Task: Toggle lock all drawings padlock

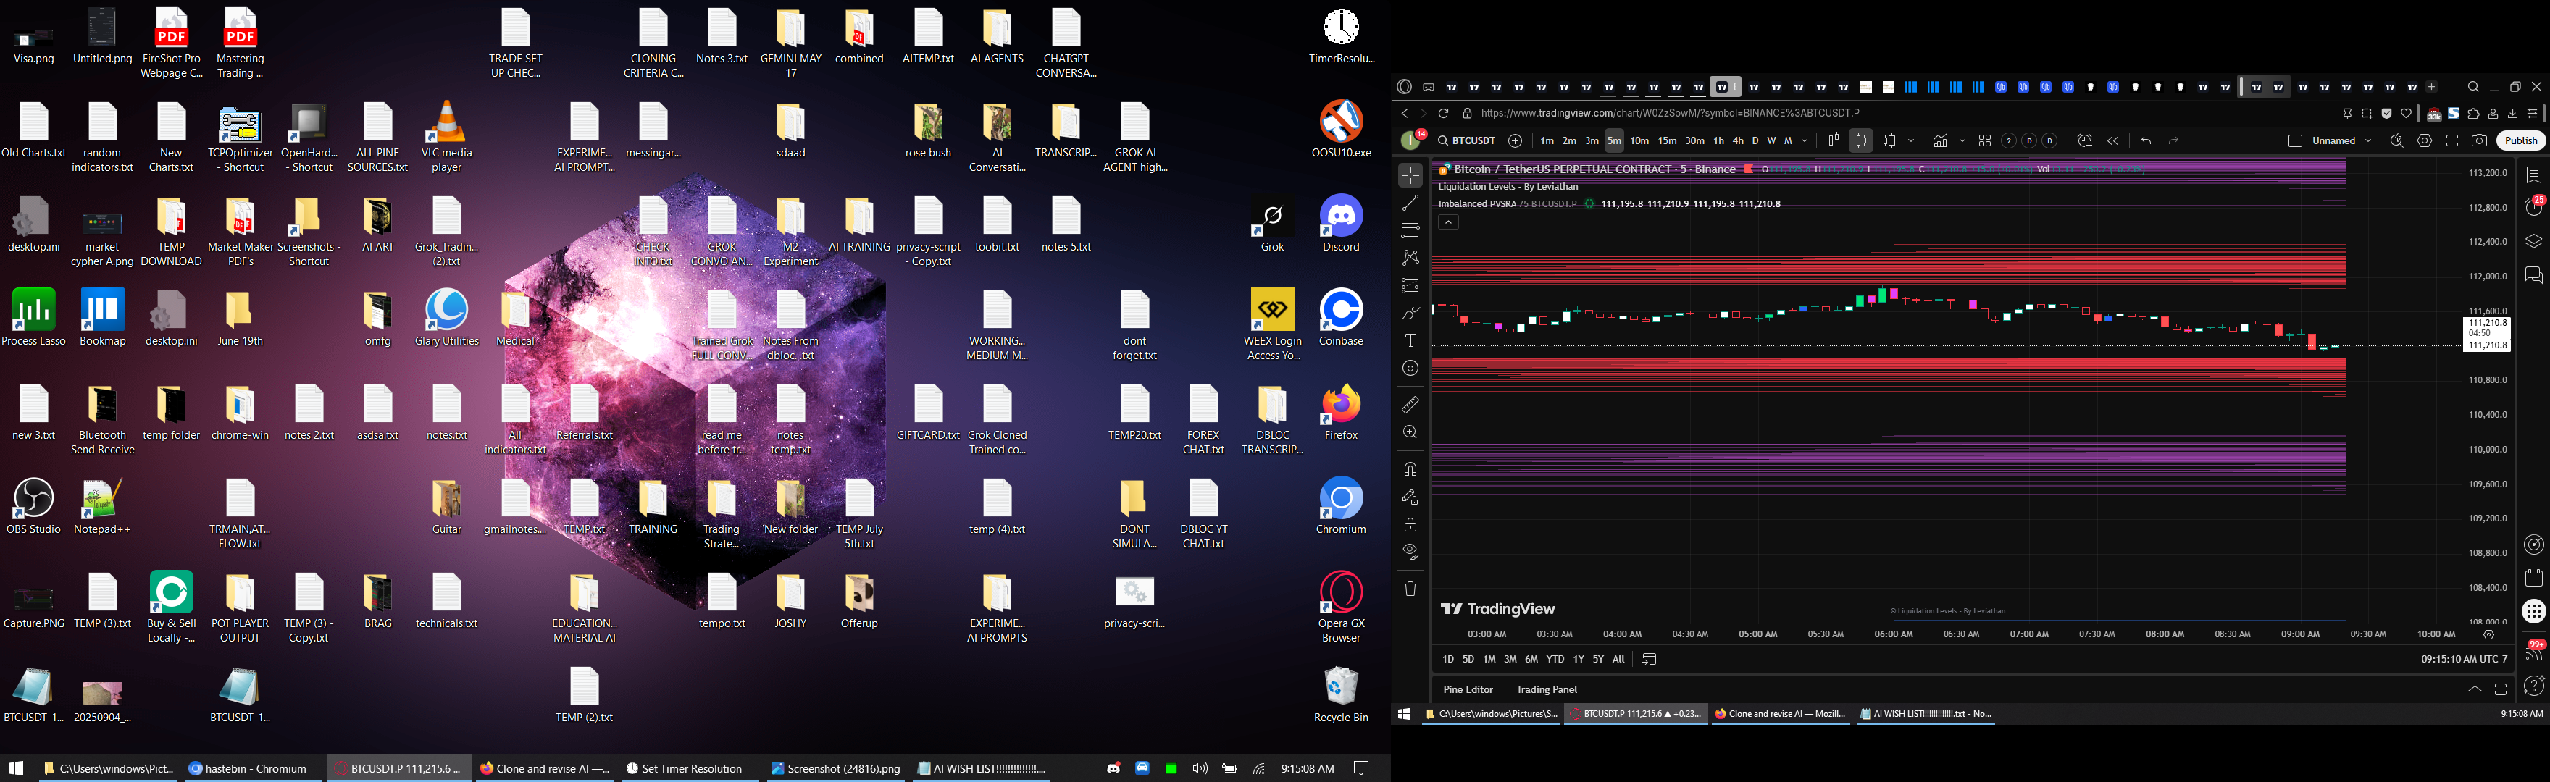Action: pos(1410,525)
